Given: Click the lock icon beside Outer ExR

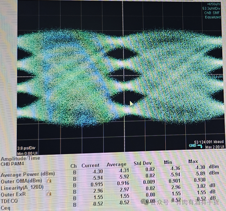Looking at the screenshot, I should click(49, 193).
